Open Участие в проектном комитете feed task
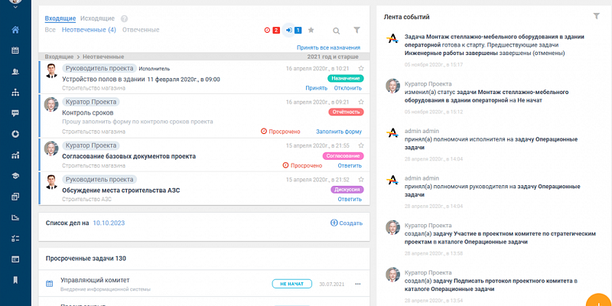The height and width of the screenshot is (306, 612). pos(526,234)
